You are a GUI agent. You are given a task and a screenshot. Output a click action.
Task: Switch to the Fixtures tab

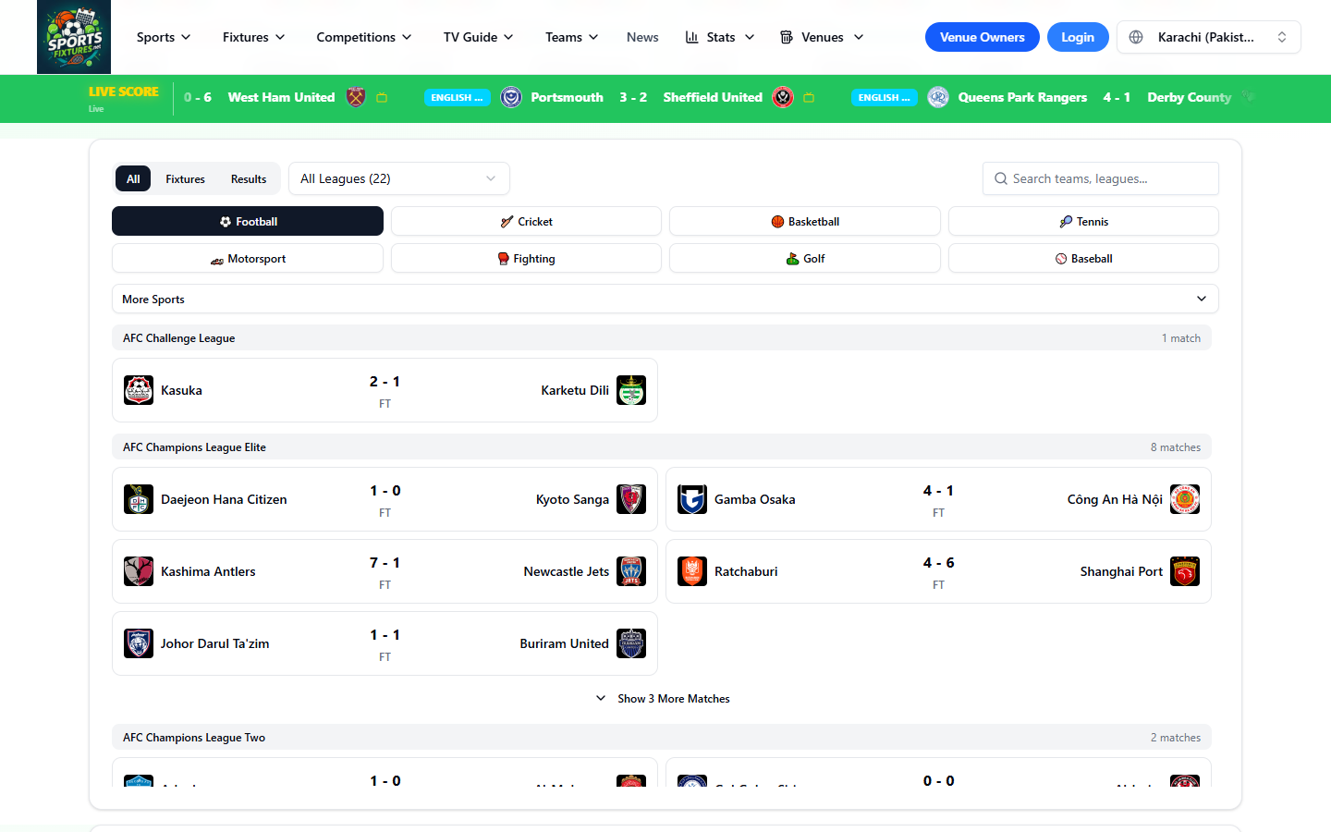[x=185, y=178]
